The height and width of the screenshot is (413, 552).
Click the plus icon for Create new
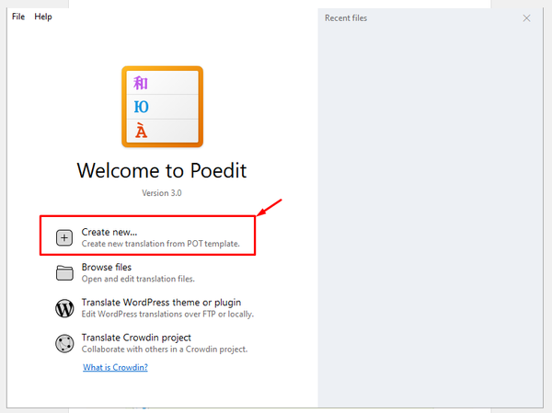[x=64, y=237]
